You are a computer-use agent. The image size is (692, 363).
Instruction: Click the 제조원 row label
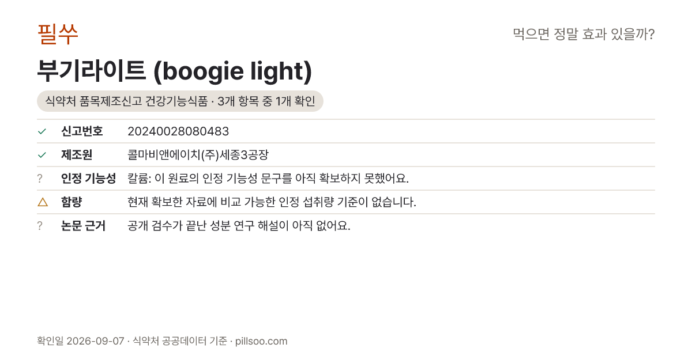77,155
